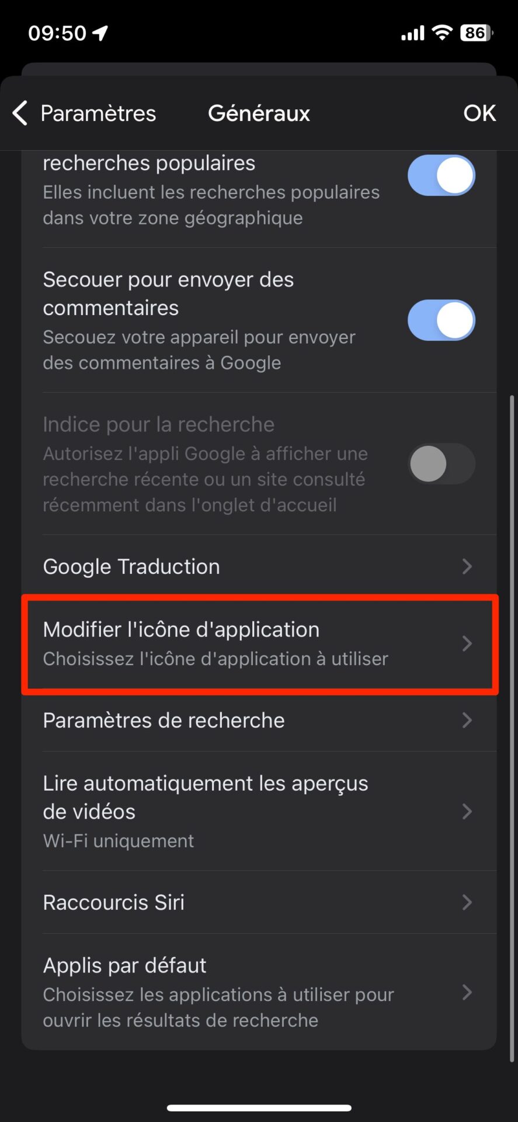Image resolution: width=518 pixels, height=1122 pixels.
Task: Open Raccourcis Siri chevron arrow
Action: coord(467,902)
